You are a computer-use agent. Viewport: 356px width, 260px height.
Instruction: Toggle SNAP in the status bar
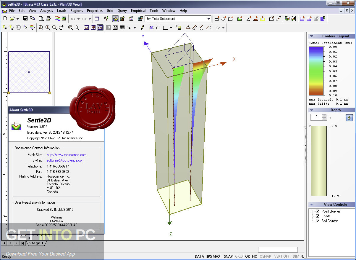point(228,256)
